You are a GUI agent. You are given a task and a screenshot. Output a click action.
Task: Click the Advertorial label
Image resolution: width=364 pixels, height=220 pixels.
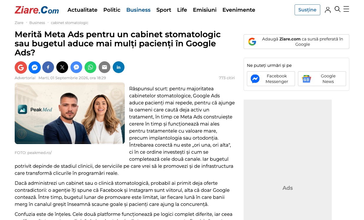(25, 78)
